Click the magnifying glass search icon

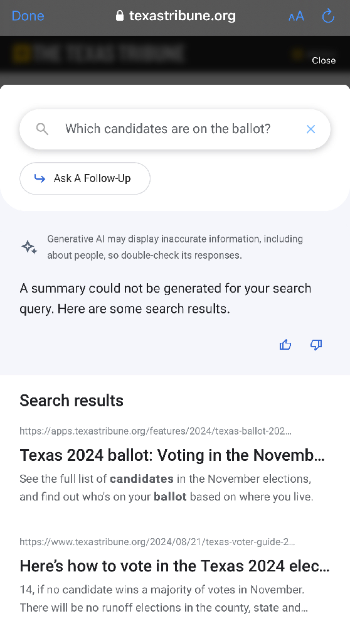pos(42,129)
